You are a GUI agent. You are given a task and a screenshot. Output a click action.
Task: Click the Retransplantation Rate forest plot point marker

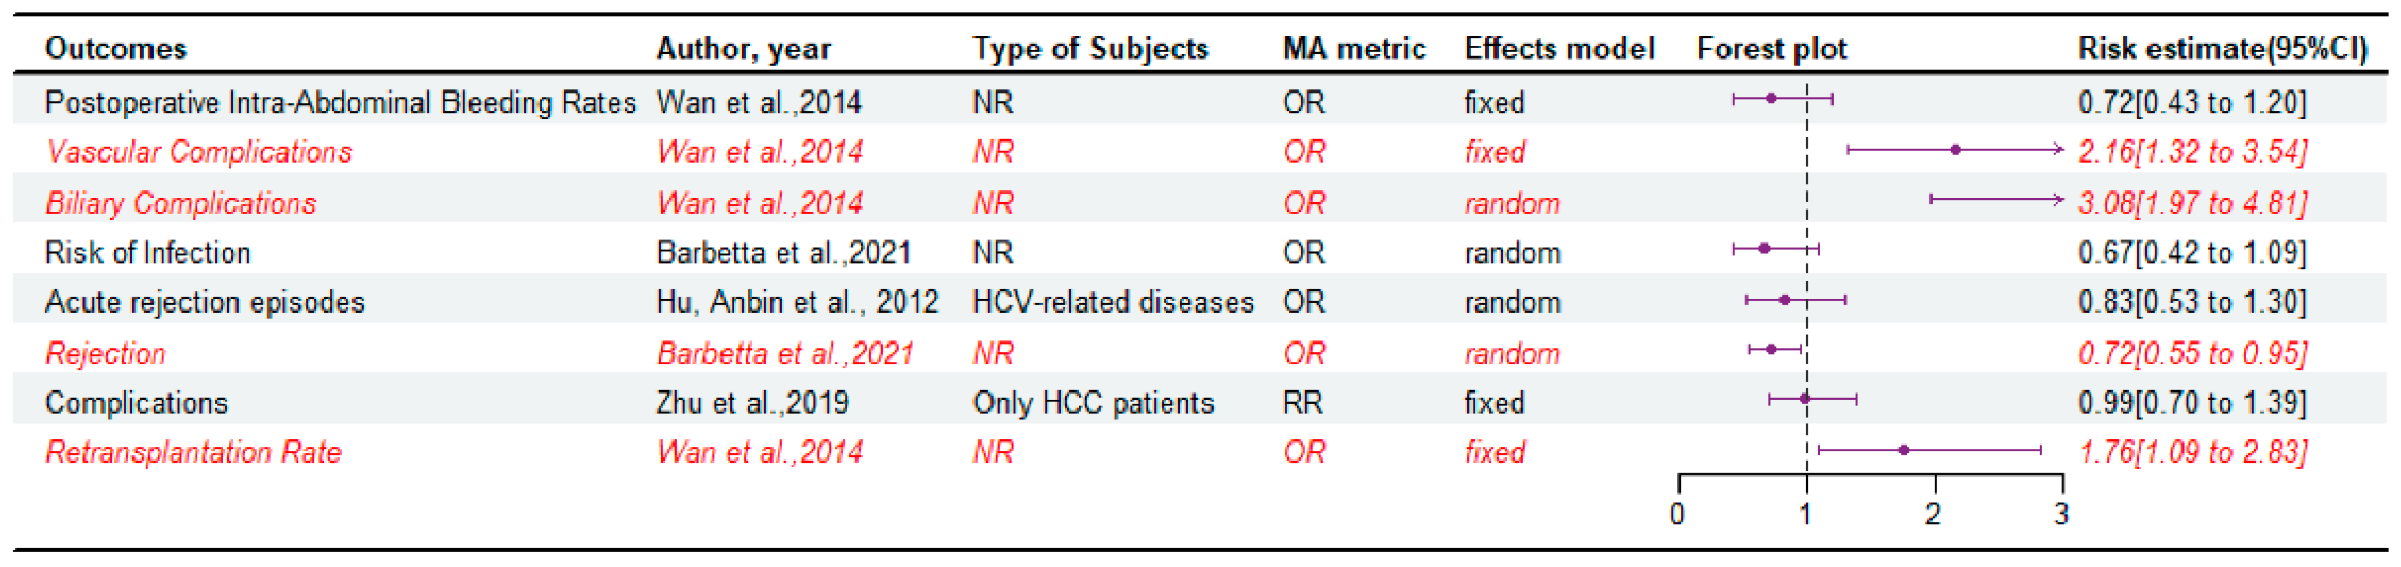click(x=1903, y=451)
